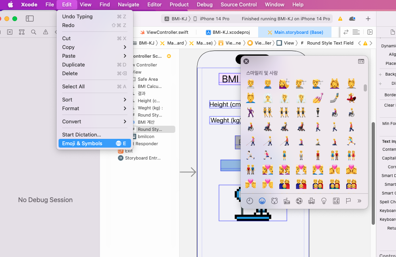The height and width of the screenshot is (257, 396).
Task: Click the code review arrows icon
Action: (346, 32)
